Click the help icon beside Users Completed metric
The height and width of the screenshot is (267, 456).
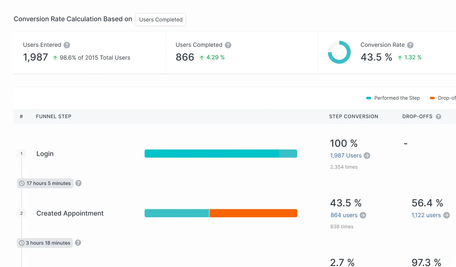click(229, 45)
